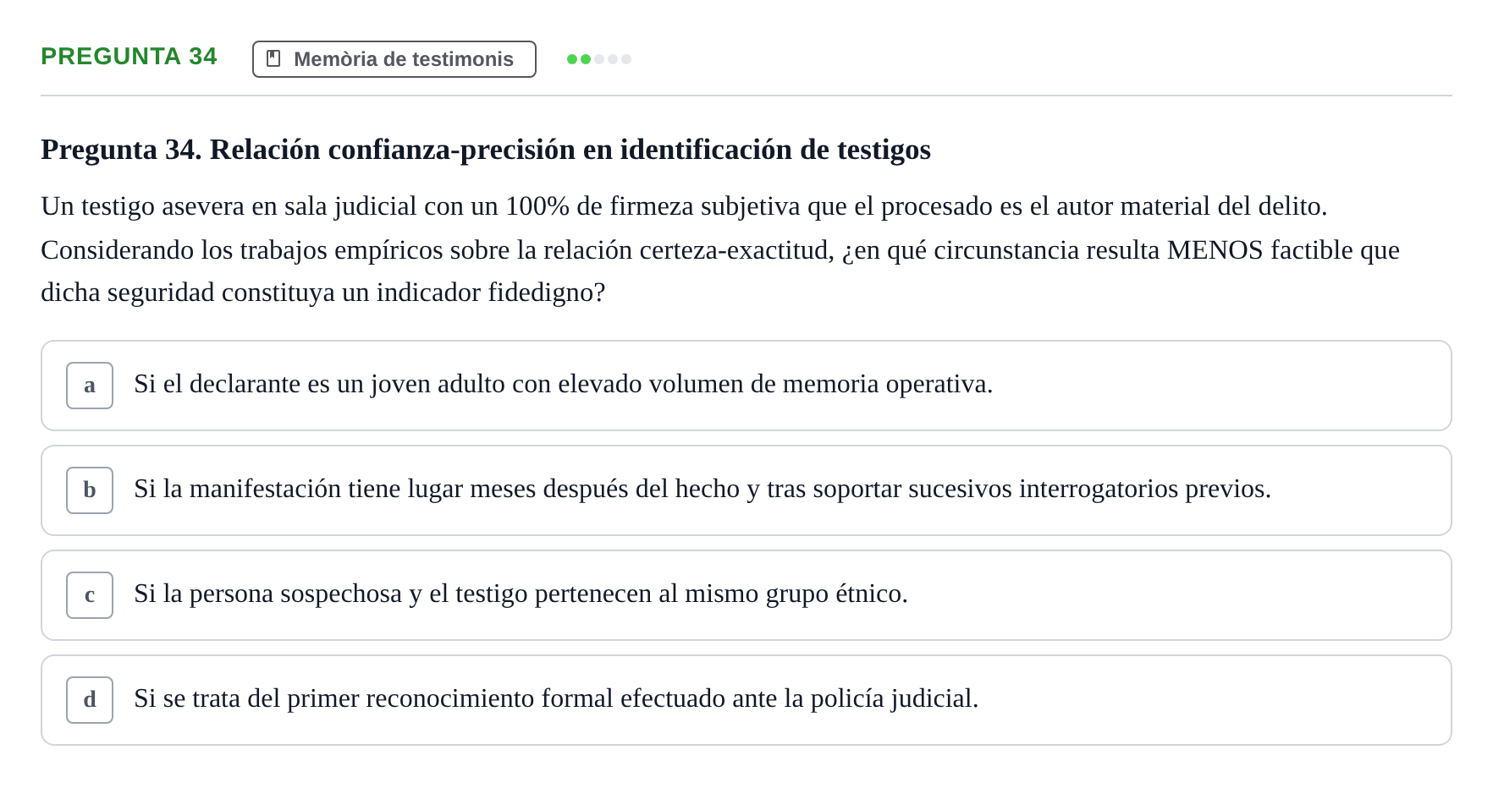The image size is (1493, 788).
Task: Choose the option about mismo grupo étnico
Action: click(x=746, y=595)
